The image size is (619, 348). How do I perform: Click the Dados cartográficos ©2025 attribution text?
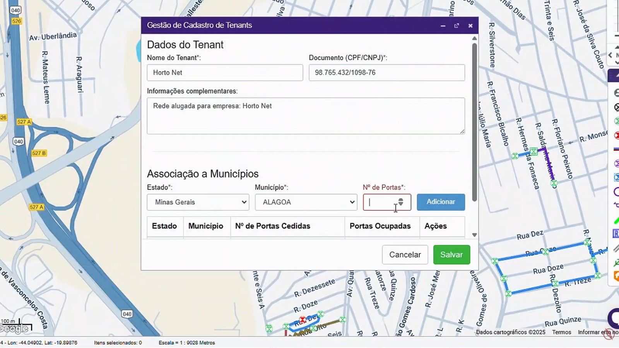click(511, 332)
